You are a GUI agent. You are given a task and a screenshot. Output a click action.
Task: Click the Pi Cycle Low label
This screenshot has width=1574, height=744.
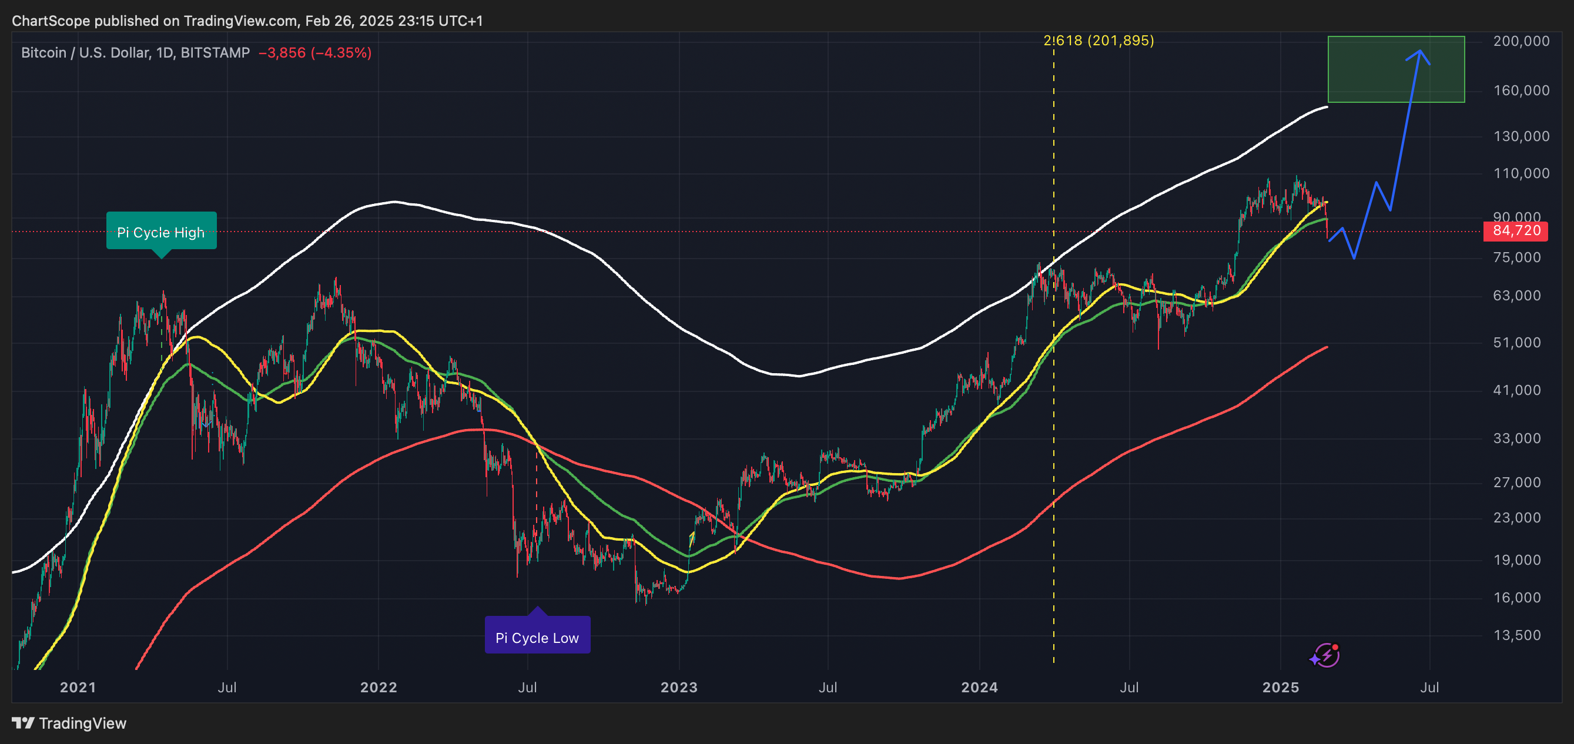(x=537, y=636)
